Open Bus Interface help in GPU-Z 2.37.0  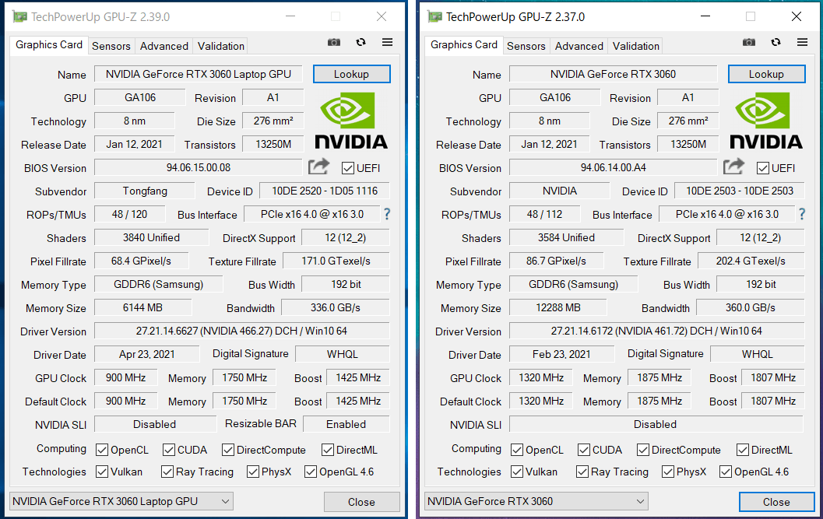(x=802, y=214)
